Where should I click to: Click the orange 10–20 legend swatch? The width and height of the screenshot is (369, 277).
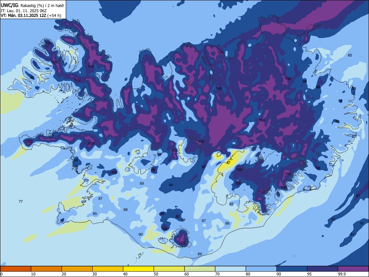pyautogui.click(x=46, y=269)
